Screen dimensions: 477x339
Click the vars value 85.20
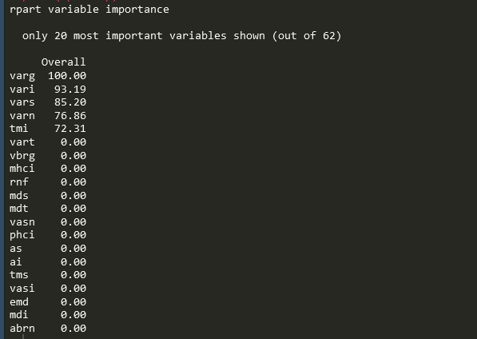coord(70,102)
